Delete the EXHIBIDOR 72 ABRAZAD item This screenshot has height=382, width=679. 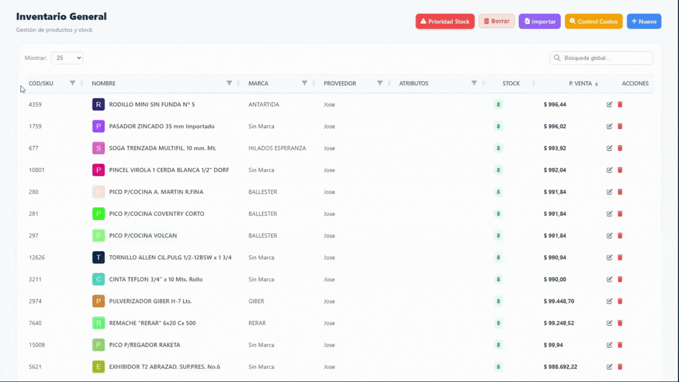pos(619,366)
